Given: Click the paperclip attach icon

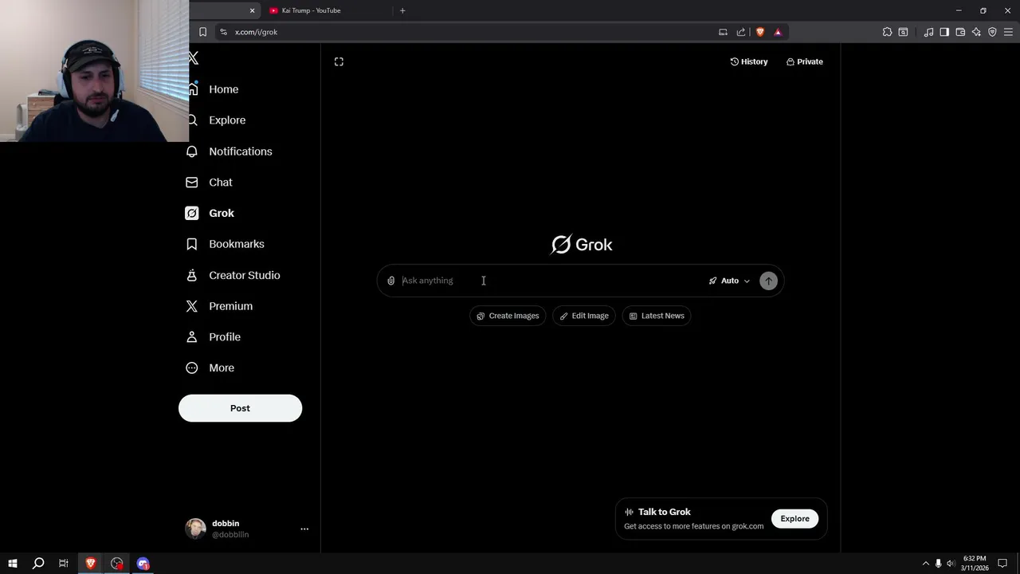Looking at the screenshot, I should (390, 281).
